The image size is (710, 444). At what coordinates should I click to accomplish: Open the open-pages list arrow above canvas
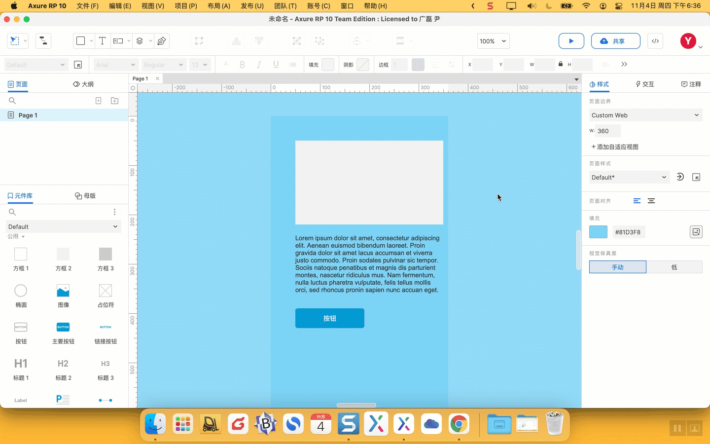[576, 79]
